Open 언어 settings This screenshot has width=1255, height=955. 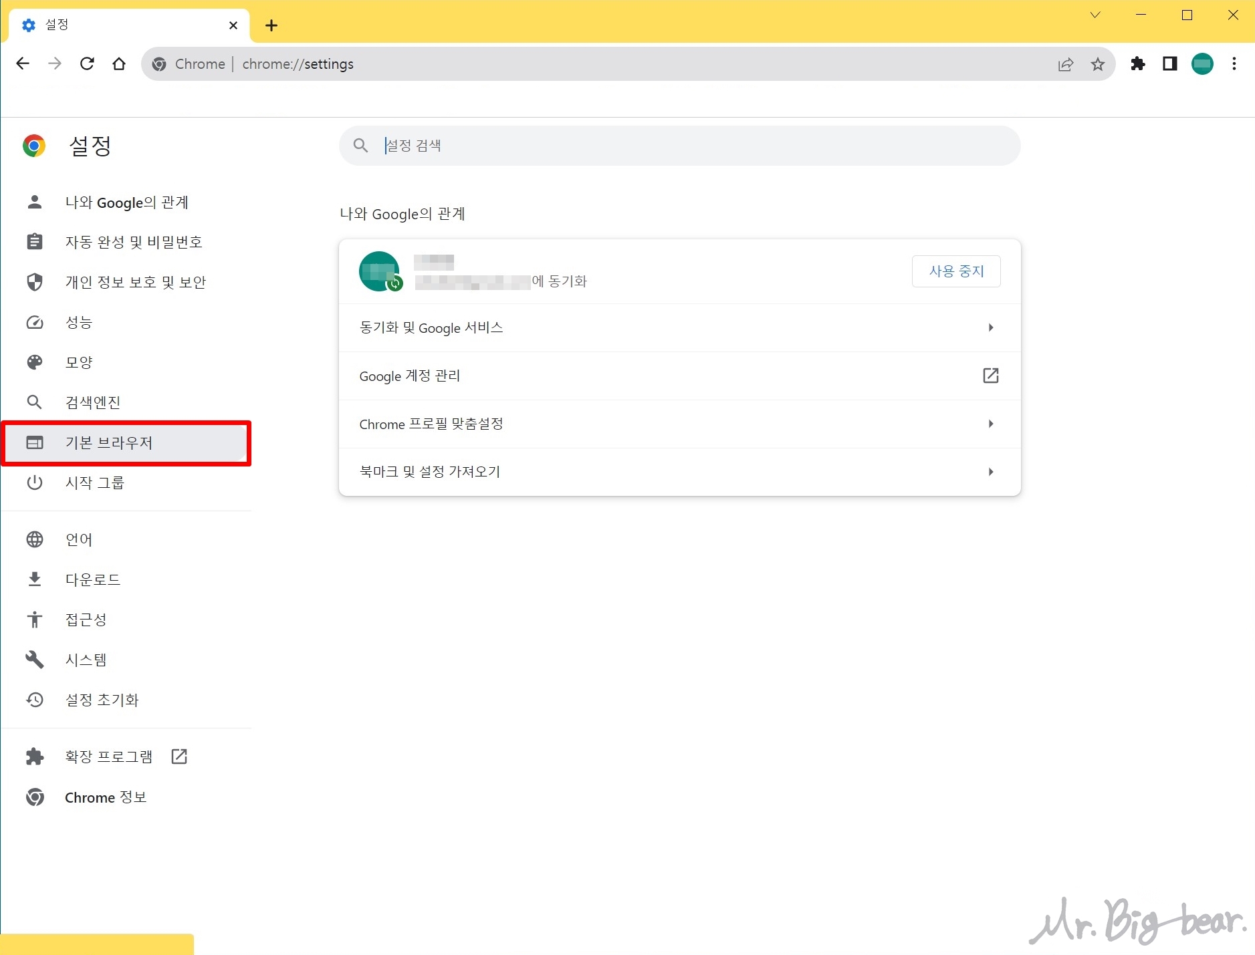[x=127, y=539]
